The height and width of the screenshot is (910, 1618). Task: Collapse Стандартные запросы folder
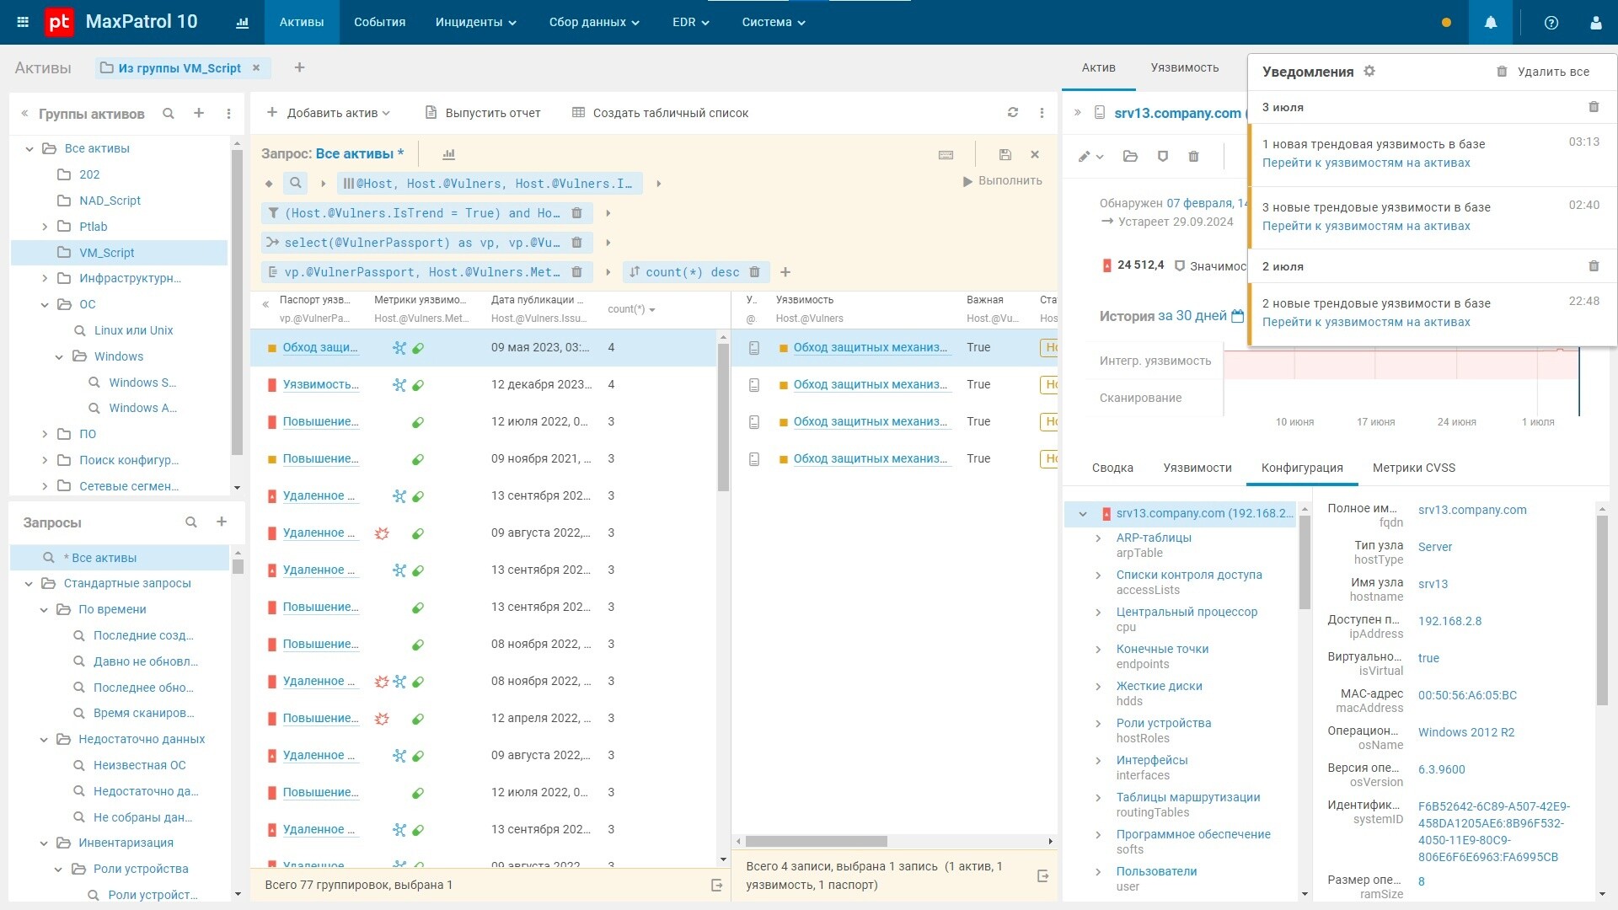29,583
